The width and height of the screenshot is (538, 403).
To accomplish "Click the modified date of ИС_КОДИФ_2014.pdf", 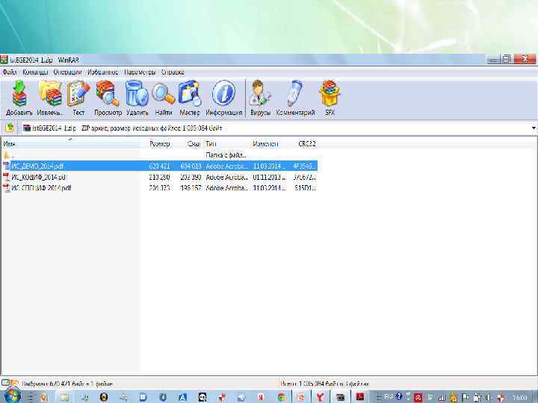I will [x=269, y=177].
